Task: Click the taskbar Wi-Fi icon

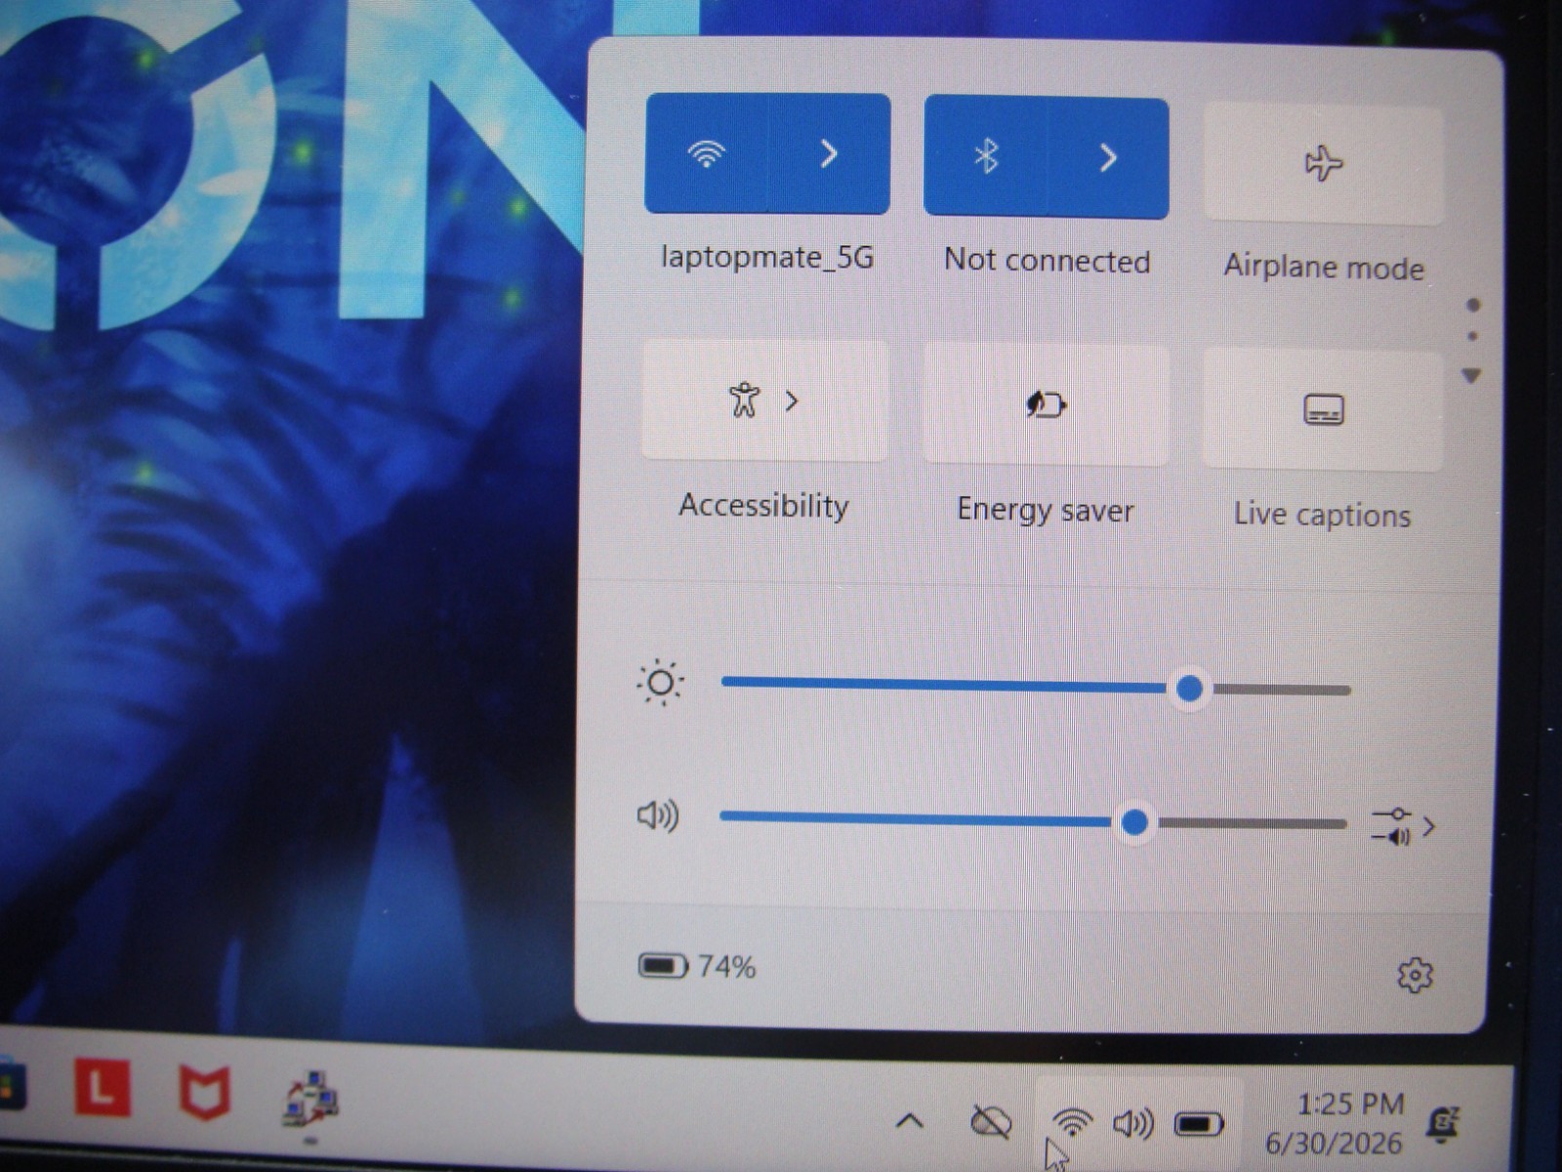Action: (1072, 1123)
